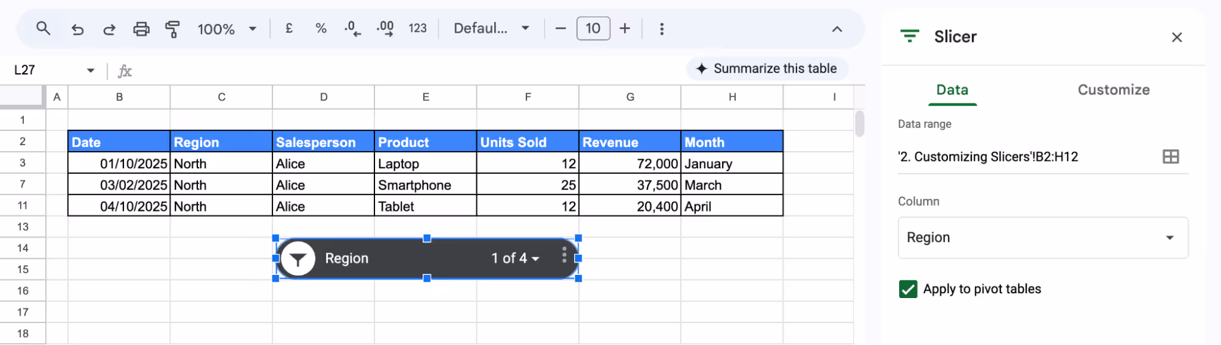Print the spreadsheet
The image size is (1221, 345).
pos(141,29)
